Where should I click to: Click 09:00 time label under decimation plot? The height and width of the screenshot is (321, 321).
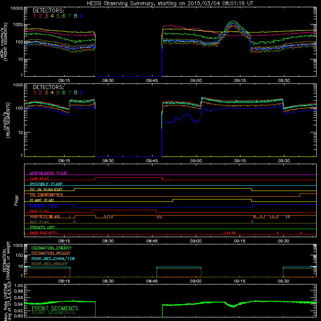point(196,281)
